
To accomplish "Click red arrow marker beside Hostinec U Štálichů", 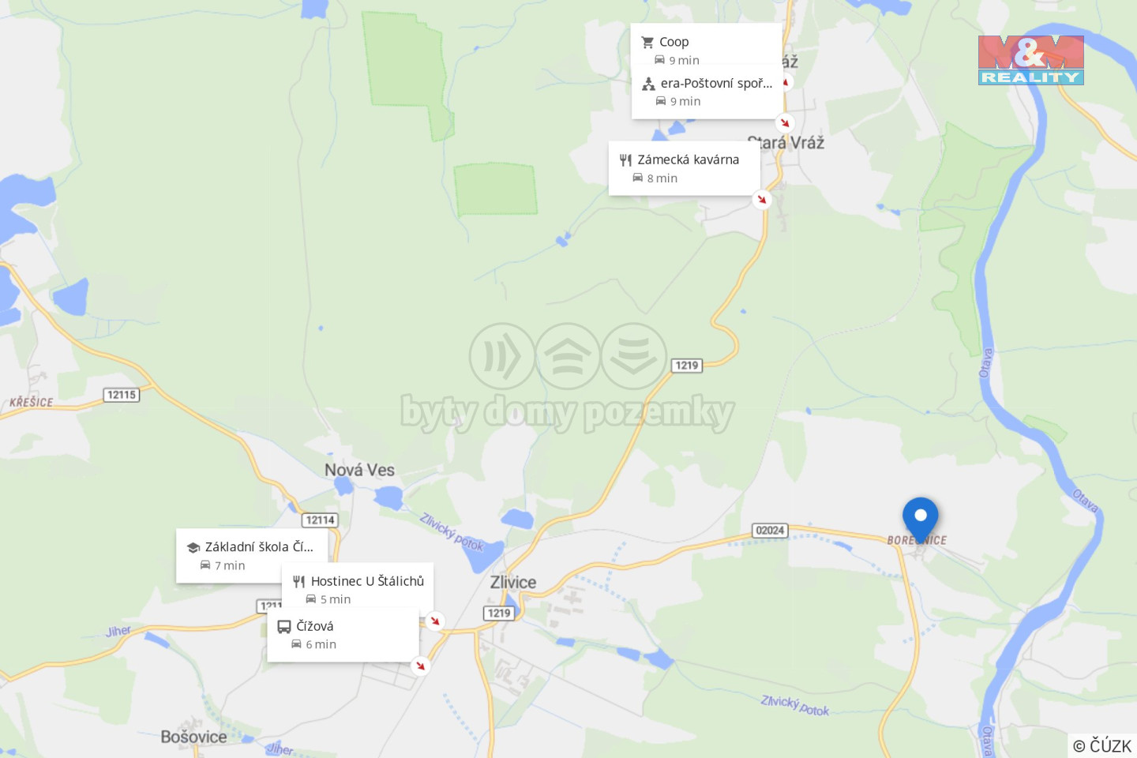I will pyautogui.click(x=434, y=621).
